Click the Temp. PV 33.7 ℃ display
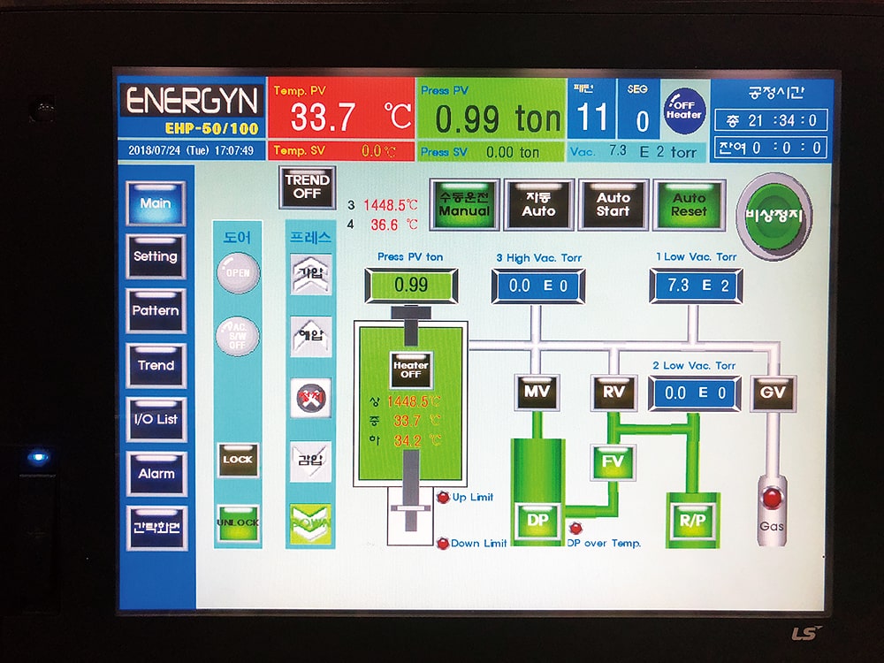884x663 pixels. click(x=340, y=109)
